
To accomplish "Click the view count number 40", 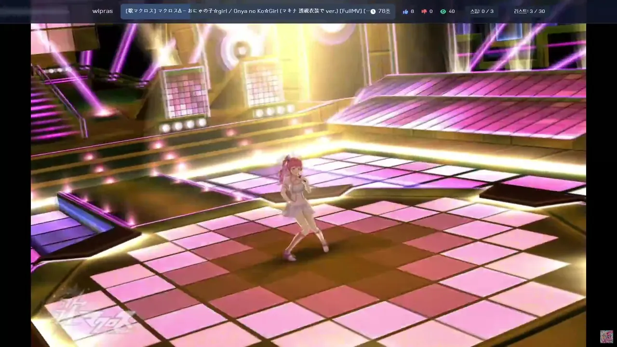I will click(x=452, y=11).
